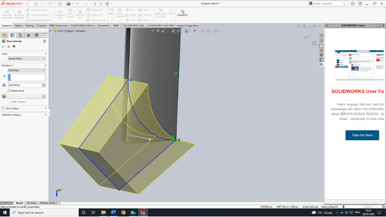This screenshot has width=386, height=217.
Task: Open Boss-Extrude help icon
Action: click(44, 41)
